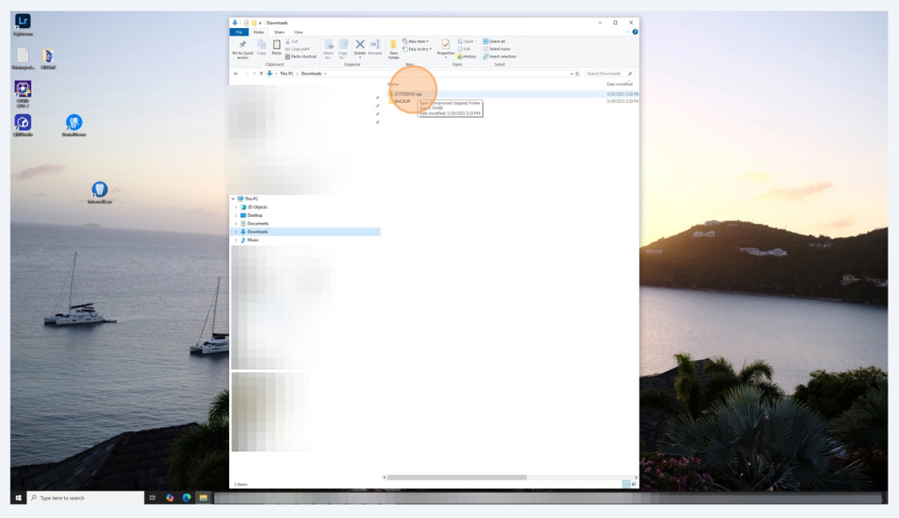
Task: Open the New item dropdown
Action: [417, 41]
